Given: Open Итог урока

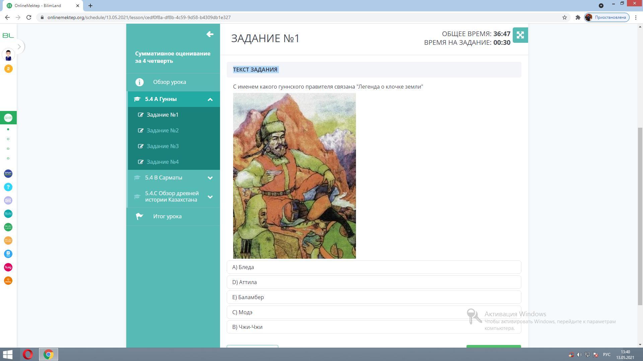Looking at the screenshot, I should [167, 216].
